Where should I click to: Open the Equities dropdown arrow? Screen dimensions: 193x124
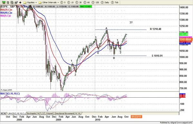tap(36, 3)
